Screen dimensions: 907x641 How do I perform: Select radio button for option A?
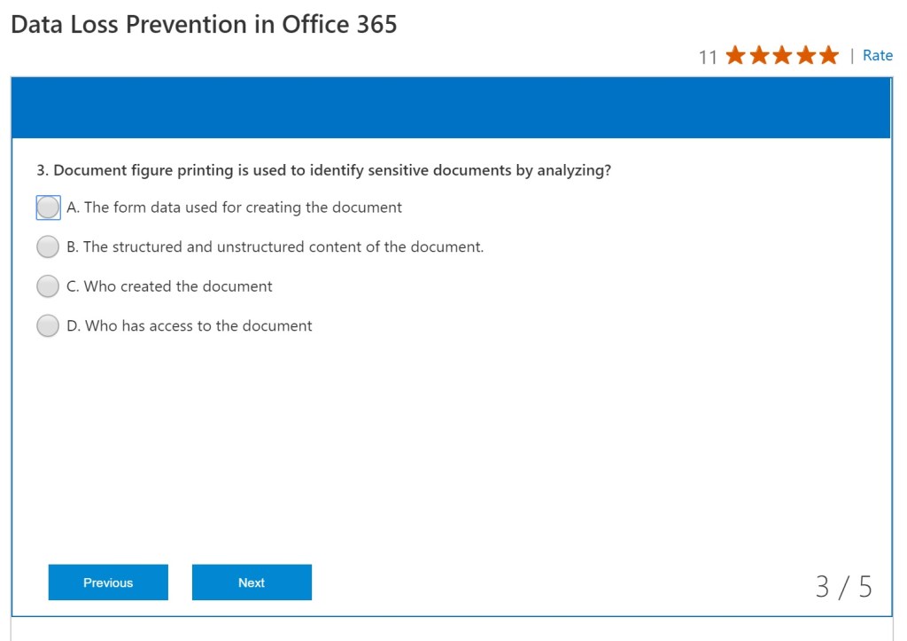click(x=48, y=207)
